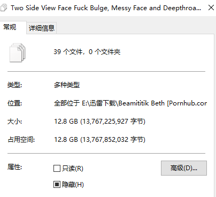This screenshot has height=197, width=216.
Task: Click the 只读(R) label text
Action: pyautogui.click(x=73, y=169)
